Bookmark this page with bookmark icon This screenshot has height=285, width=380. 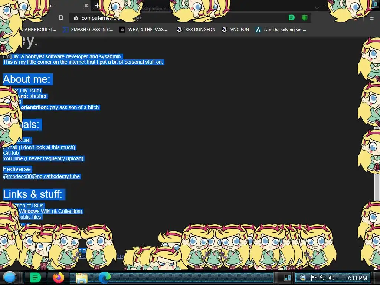click(x=61, y=18)
